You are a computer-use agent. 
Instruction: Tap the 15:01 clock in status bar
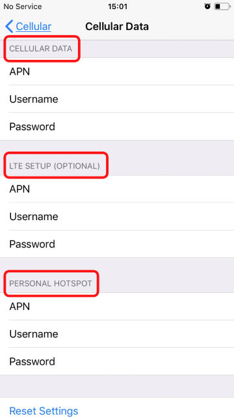(118, 7)
